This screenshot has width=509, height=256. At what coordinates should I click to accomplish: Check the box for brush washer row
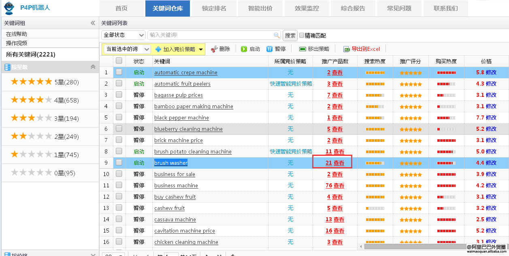click(x=119, y=162)
